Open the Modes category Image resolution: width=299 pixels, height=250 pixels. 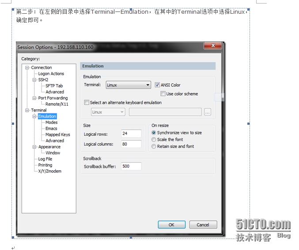point(51,122)
